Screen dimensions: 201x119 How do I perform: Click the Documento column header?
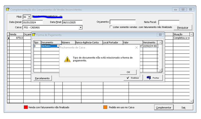point(51,42)
